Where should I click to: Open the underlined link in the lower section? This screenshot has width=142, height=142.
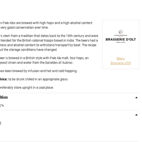click(0, 123)
